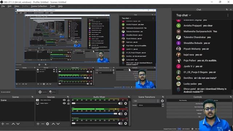Click the Start Recording button
Screen dimensions: 233x131
pyautogui.click(x=199, y=104)
